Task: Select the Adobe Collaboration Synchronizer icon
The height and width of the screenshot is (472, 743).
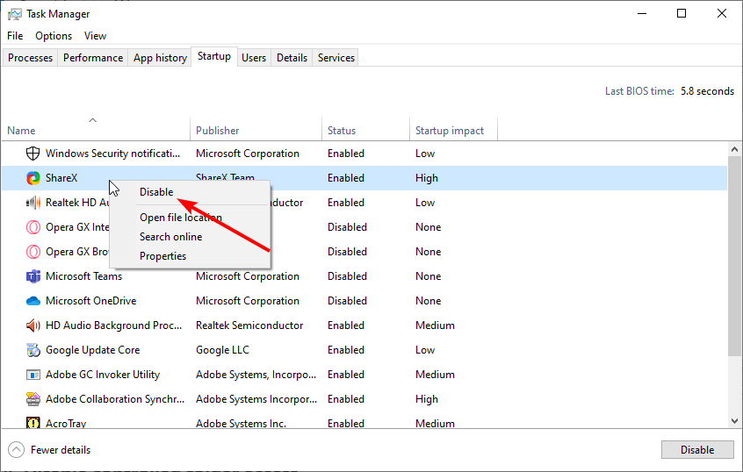Action: 33,399
